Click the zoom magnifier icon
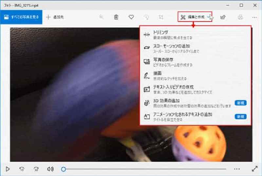The width and height of the screenshot is (262, 176). point(101,17)
